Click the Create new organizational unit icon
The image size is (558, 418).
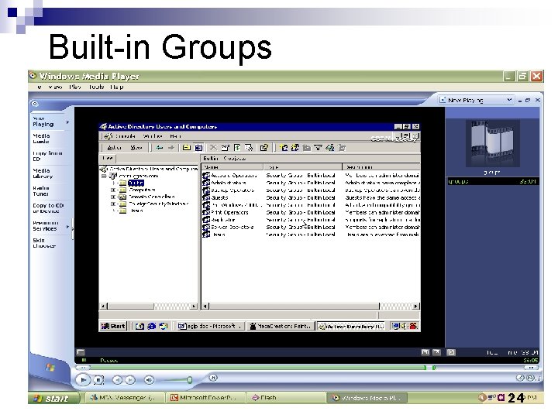306,148
